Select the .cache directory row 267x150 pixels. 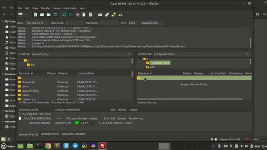coord(59,95)
